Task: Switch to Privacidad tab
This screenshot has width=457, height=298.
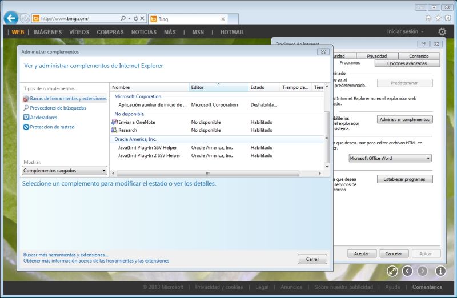Action: pos(377,56)
